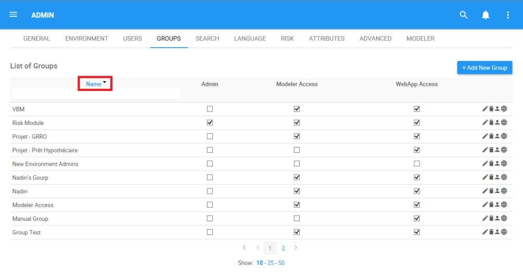Delete the Projet - Prêt Hypothécaire group
This screenshot has width=523, height=272.
(491, 150)
